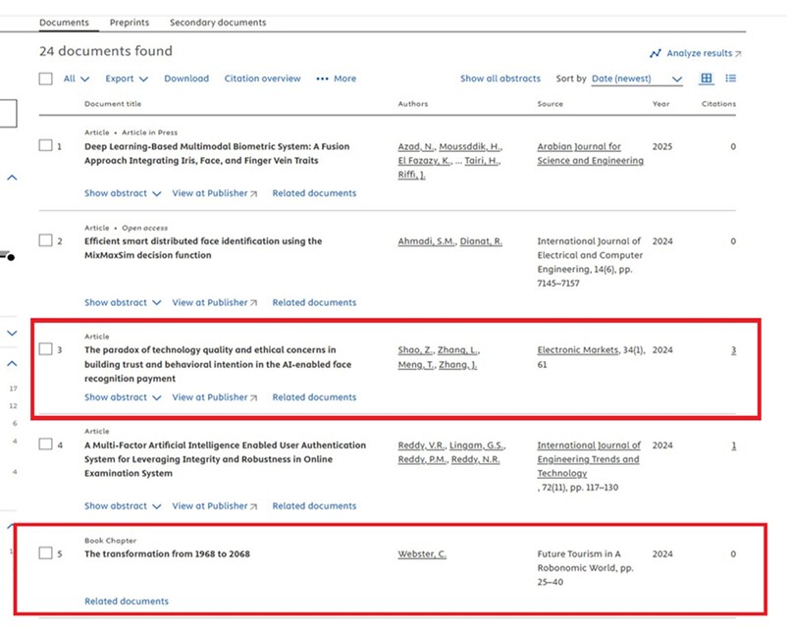Expand Show abstract for document 2
The width and height of the screenshot is (789, 627).
point(122,302)
